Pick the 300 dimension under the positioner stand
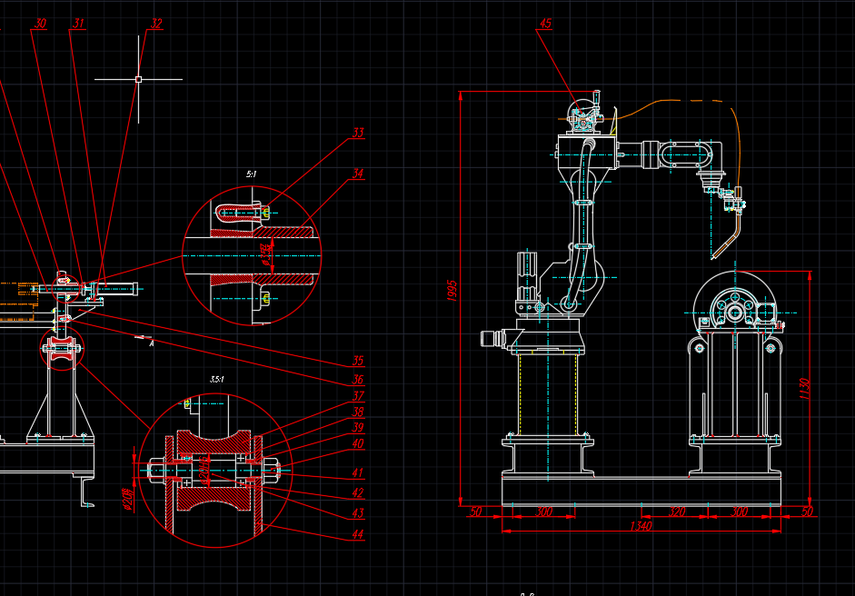The height and width of the screenshot is (596, 855). tap(739, 512)
